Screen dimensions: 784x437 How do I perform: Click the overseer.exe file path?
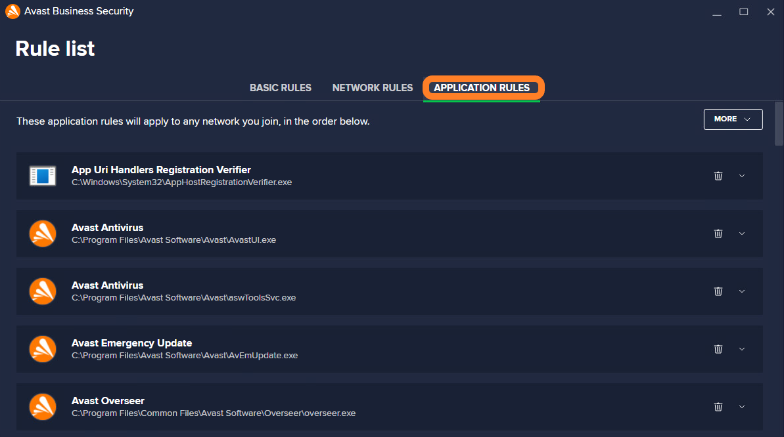click(214, 413)
